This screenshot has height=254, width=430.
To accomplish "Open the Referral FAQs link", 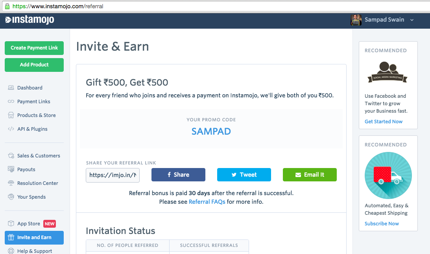I will [207, 202].
